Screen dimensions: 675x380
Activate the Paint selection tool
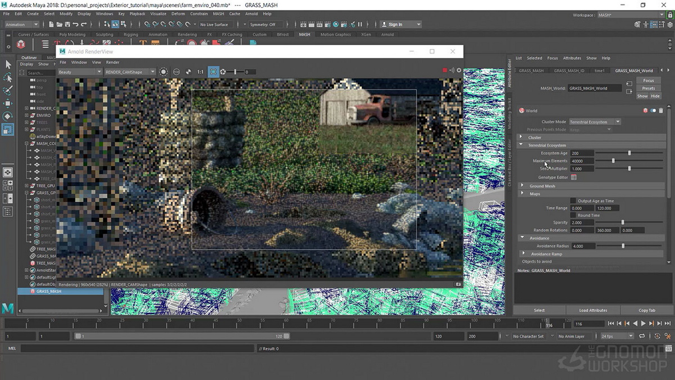(x=8, y=91)
